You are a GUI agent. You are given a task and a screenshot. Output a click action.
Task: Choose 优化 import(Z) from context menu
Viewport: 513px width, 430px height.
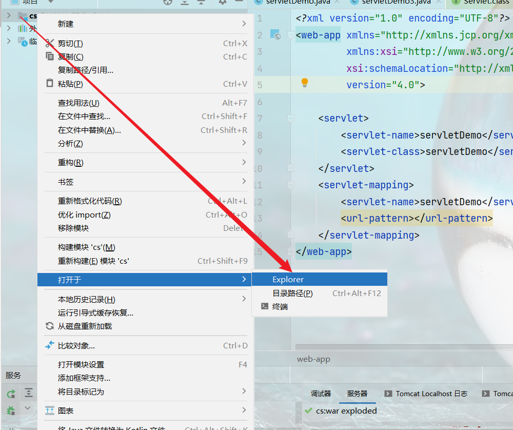[x=146, y=214]
